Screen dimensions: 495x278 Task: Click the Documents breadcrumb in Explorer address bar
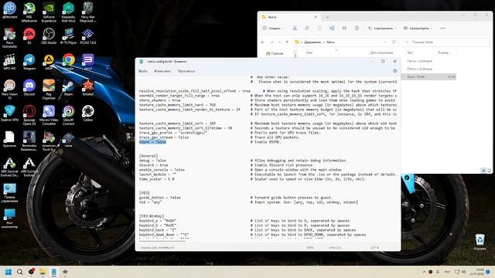coord(312,42)
